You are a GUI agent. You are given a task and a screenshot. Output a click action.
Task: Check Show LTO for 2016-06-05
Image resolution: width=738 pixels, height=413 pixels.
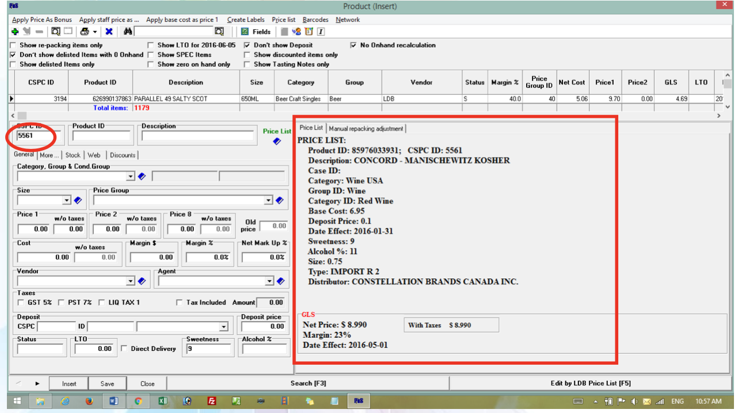[x=151, y=45]
